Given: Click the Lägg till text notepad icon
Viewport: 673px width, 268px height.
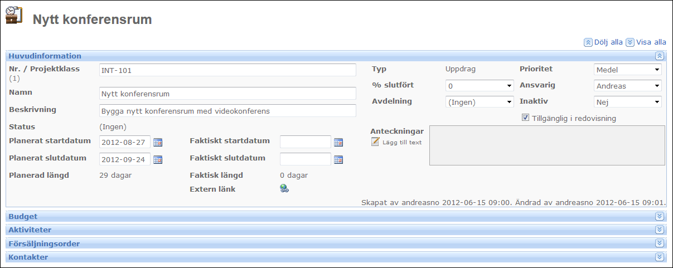Looking at the screenshot, I should click(375, 142).
